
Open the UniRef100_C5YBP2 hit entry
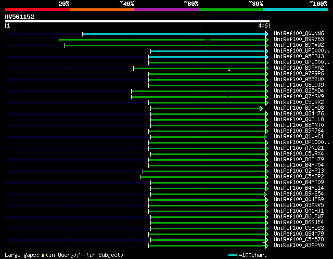point(299,177)
